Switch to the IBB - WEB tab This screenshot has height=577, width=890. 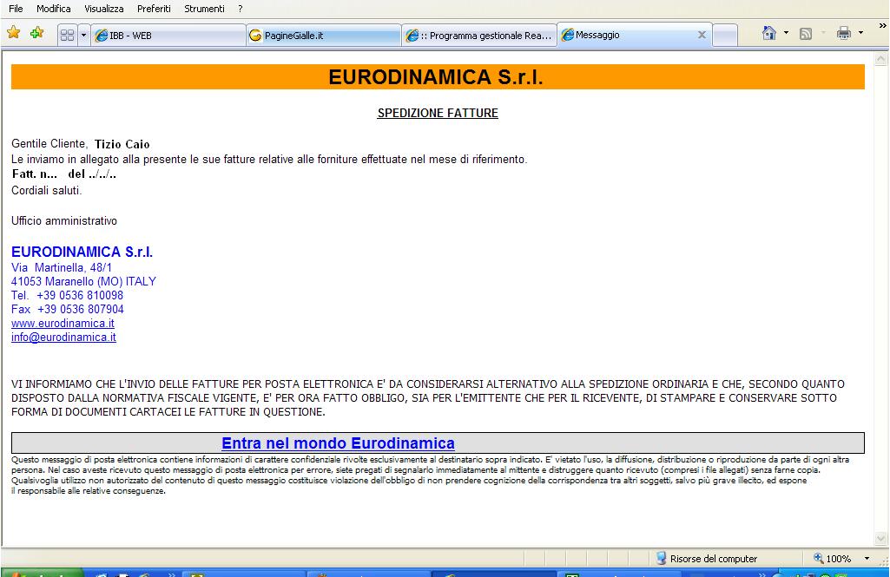pos(168,36)
